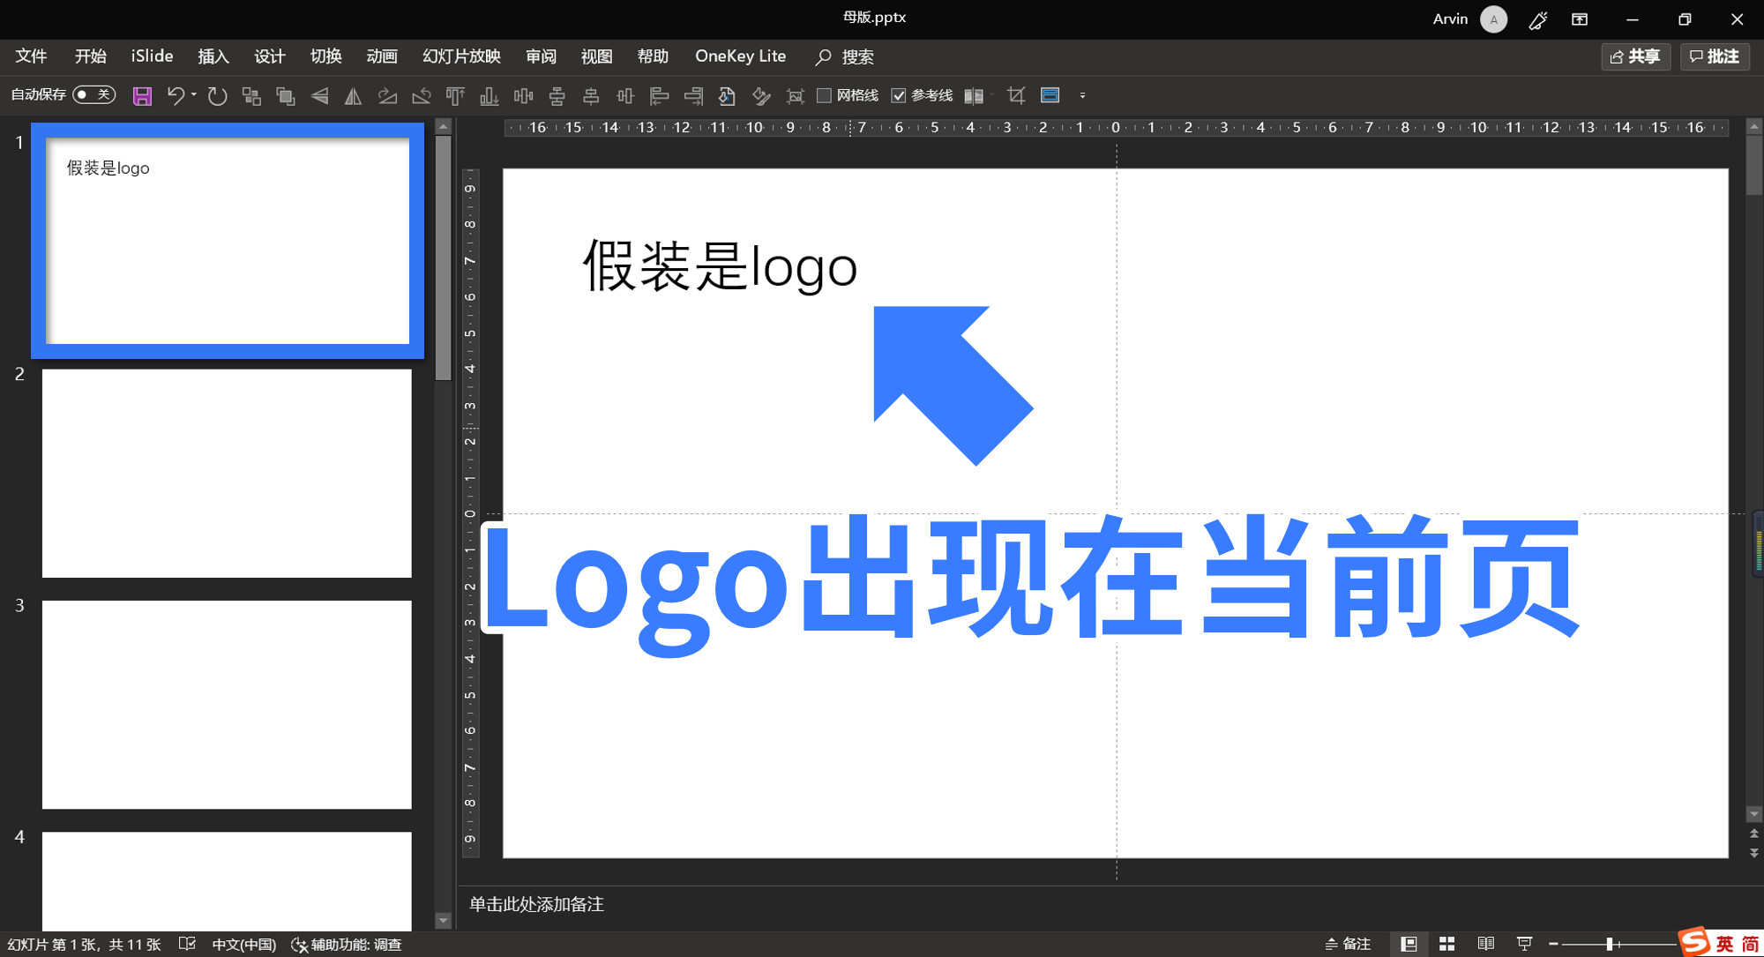This screenshot has width=1764, height=957.
Task: Switch to the 设计 tab
Action: (270, 56)
